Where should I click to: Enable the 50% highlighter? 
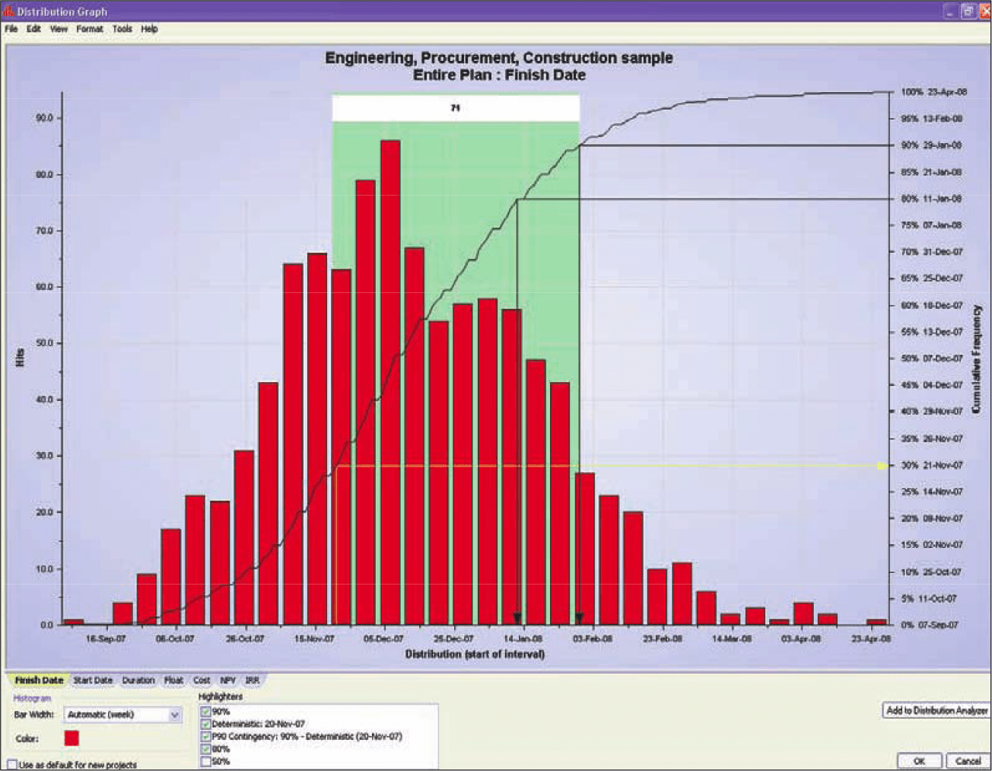click(x=204, y=760)
